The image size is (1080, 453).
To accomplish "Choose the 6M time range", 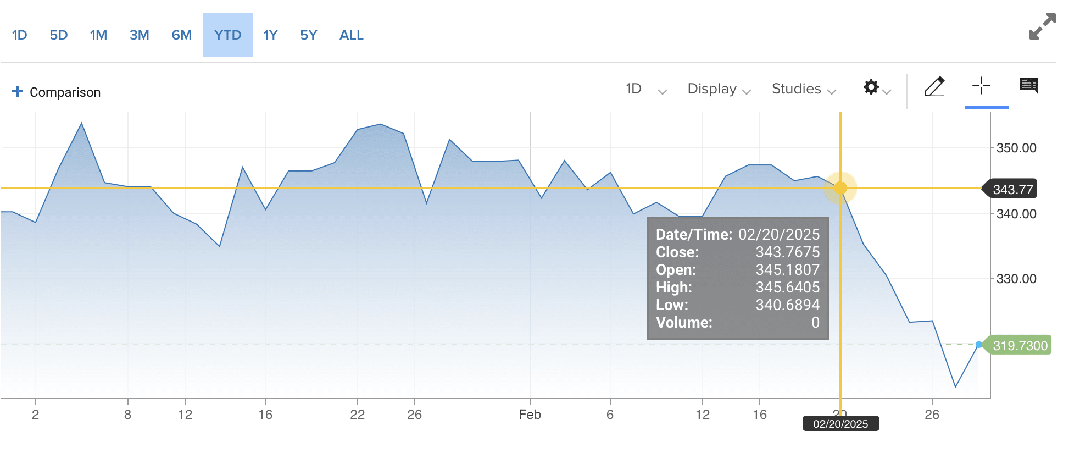I will tap(181, 35).
